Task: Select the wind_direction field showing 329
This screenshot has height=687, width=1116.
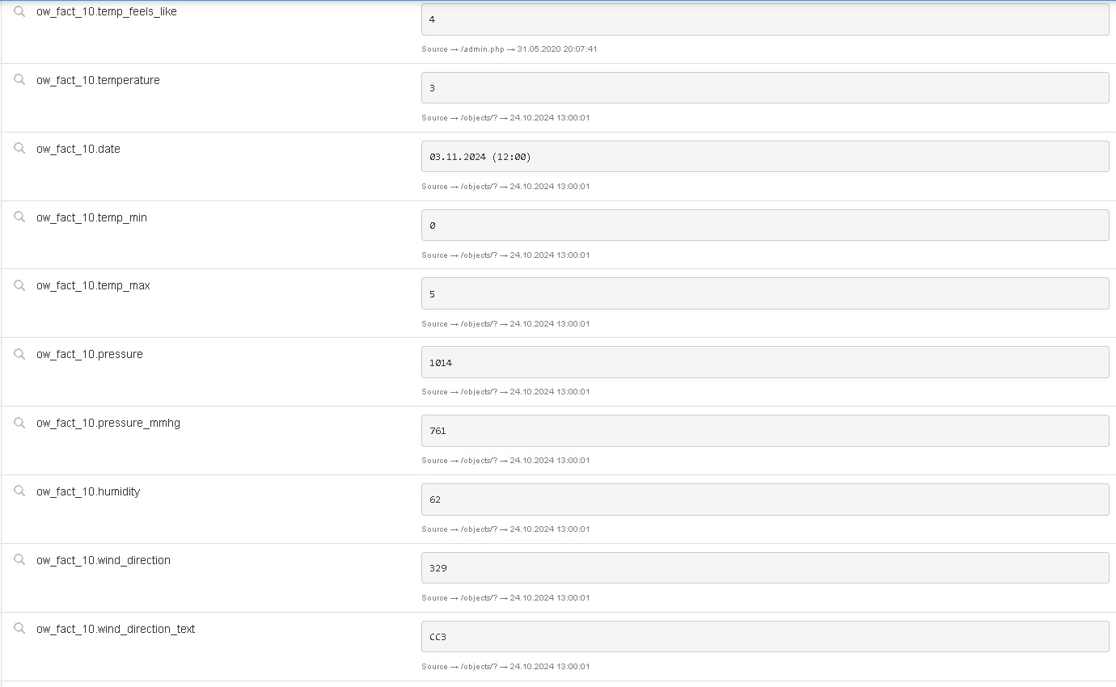Action: pos(764,568)
